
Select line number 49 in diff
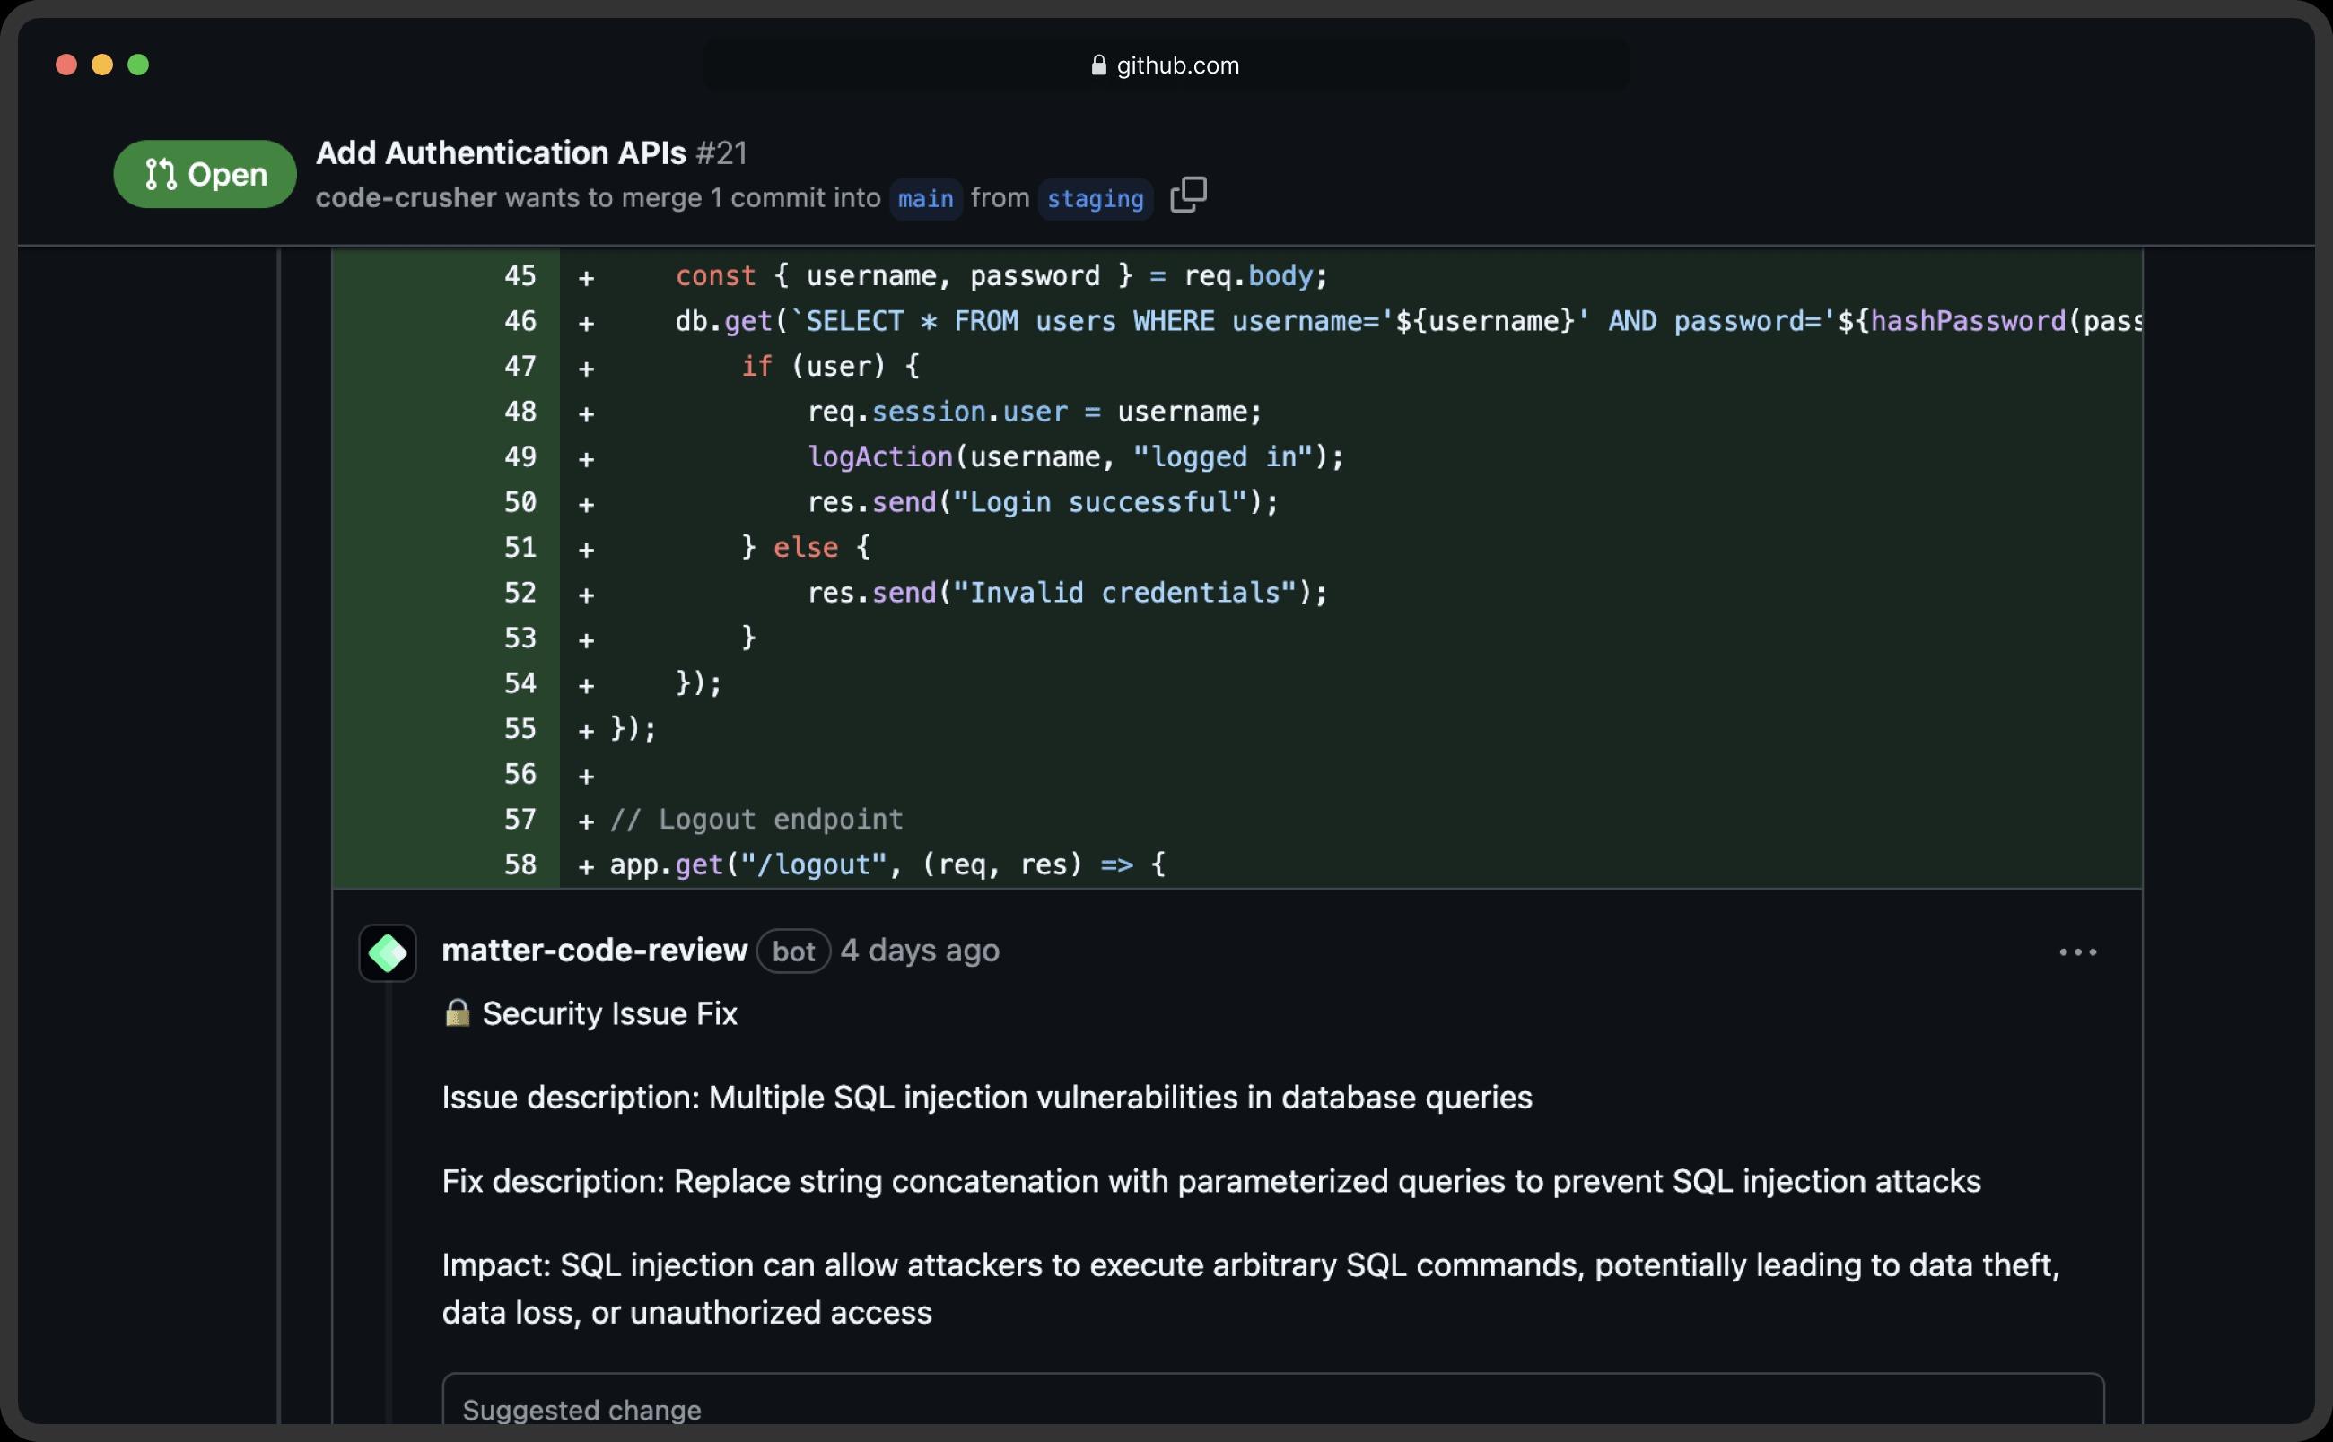[x=520, y=456]
